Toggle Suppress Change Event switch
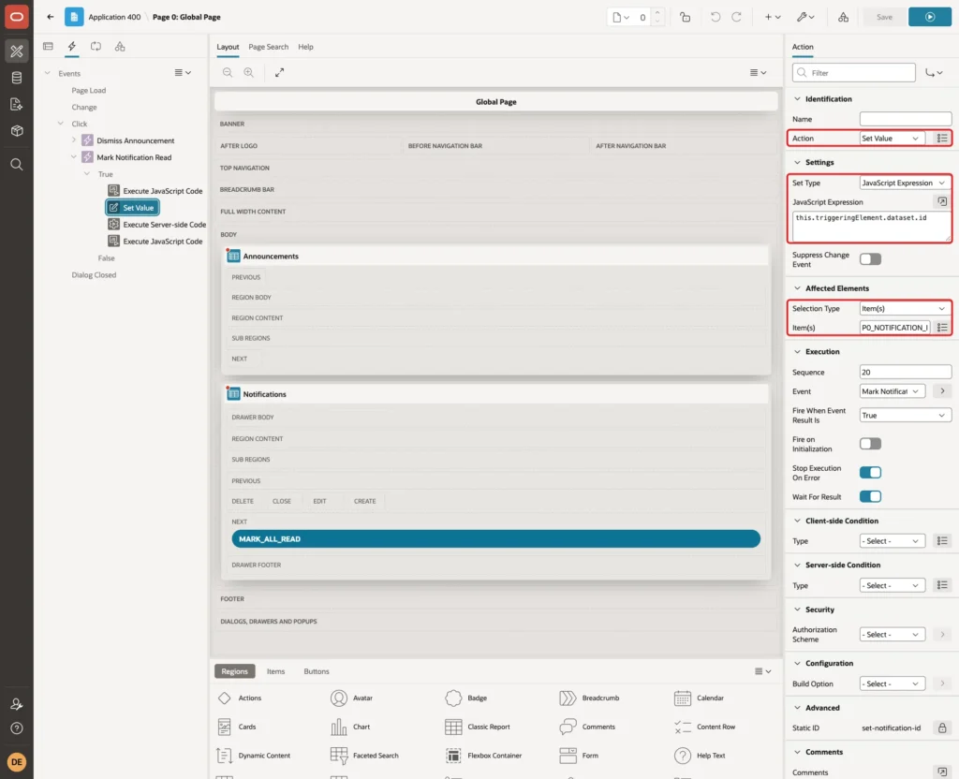Viewport: 959px width, 779px height. [x=870, y=259]
